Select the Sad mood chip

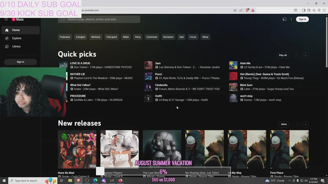click(181, 37)
